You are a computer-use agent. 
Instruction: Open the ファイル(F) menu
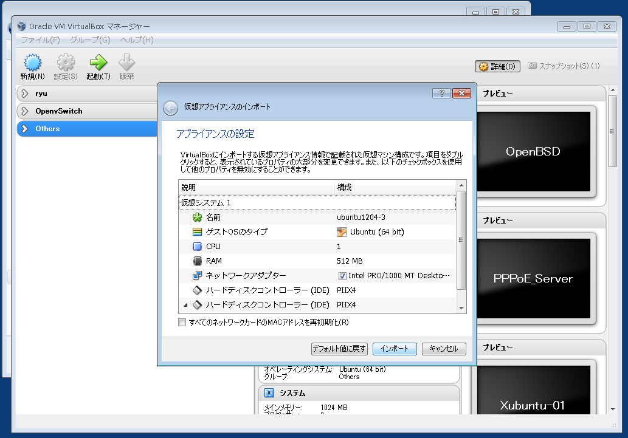click(x=41, y=40)
